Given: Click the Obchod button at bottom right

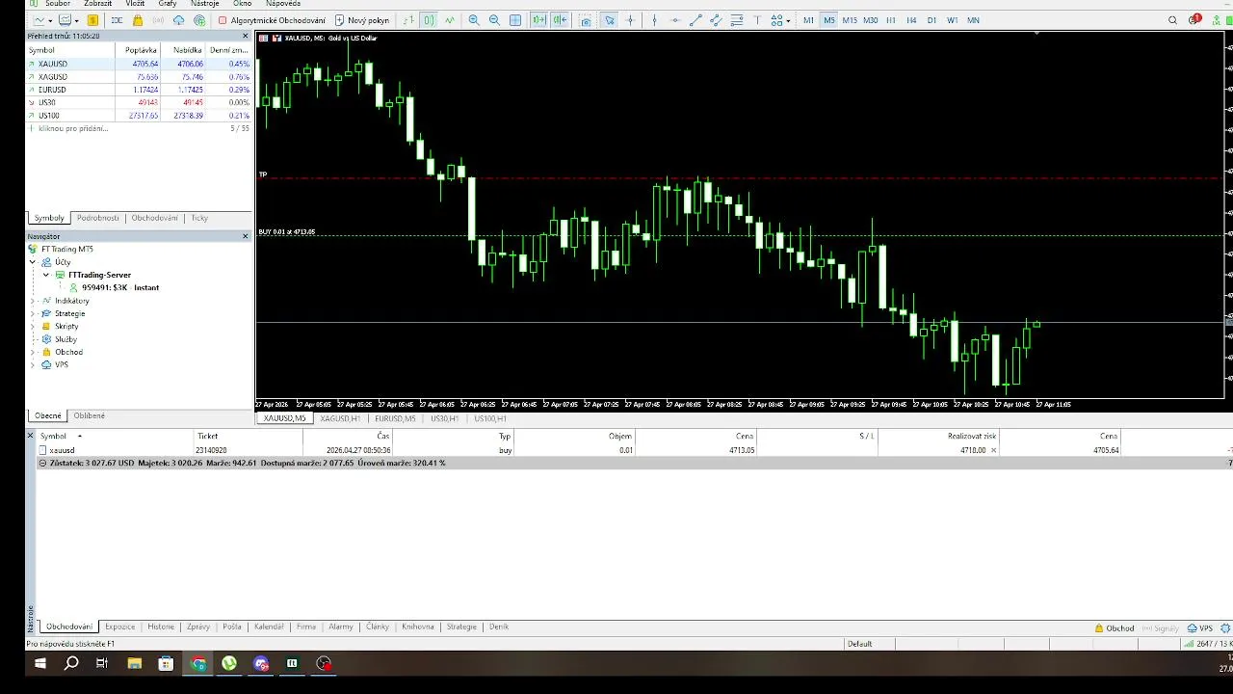Looking at the screenshot, I should [1115, 628].
